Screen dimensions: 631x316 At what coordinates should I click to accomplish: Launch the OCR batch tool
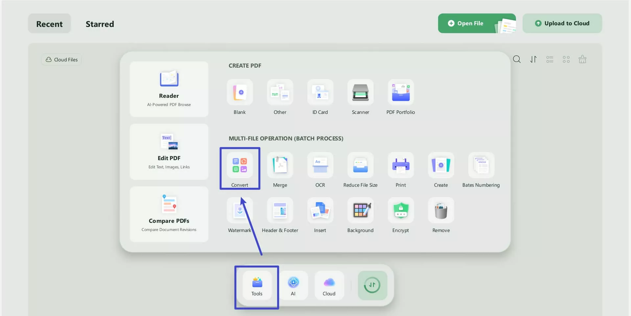tap(320, 168)
